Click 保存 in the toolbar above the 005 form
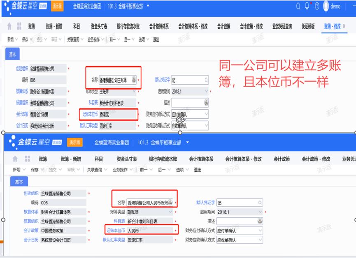The width and height of the screenshot is (356, 258). 25,40
